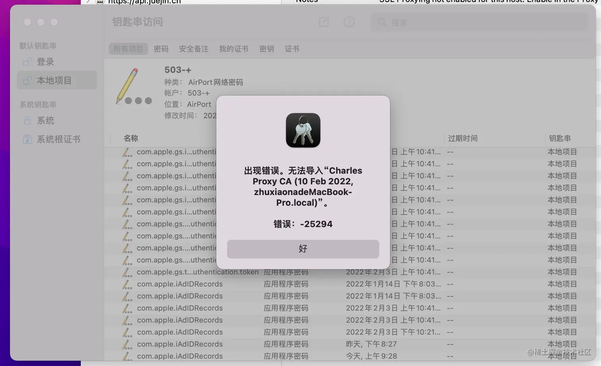
Task: Click 钥匙串访问 window title
Action: coord(138,22)
